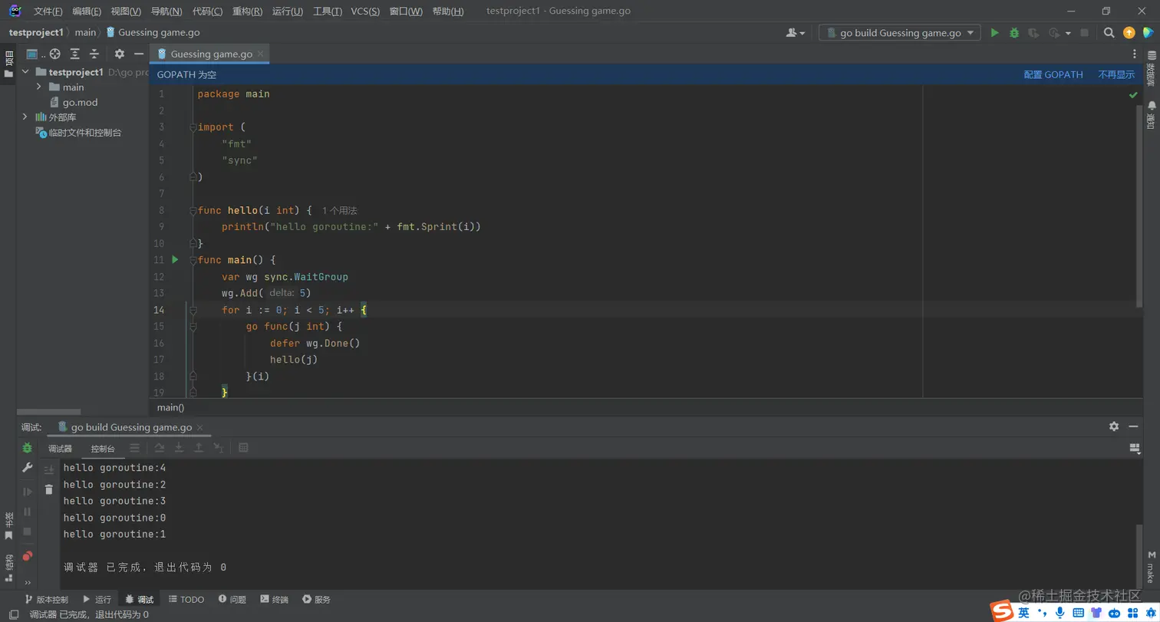Collapse the testproject1 root folder
Image resolution: width=1160 pixels, height=622 pixels.
25,72
